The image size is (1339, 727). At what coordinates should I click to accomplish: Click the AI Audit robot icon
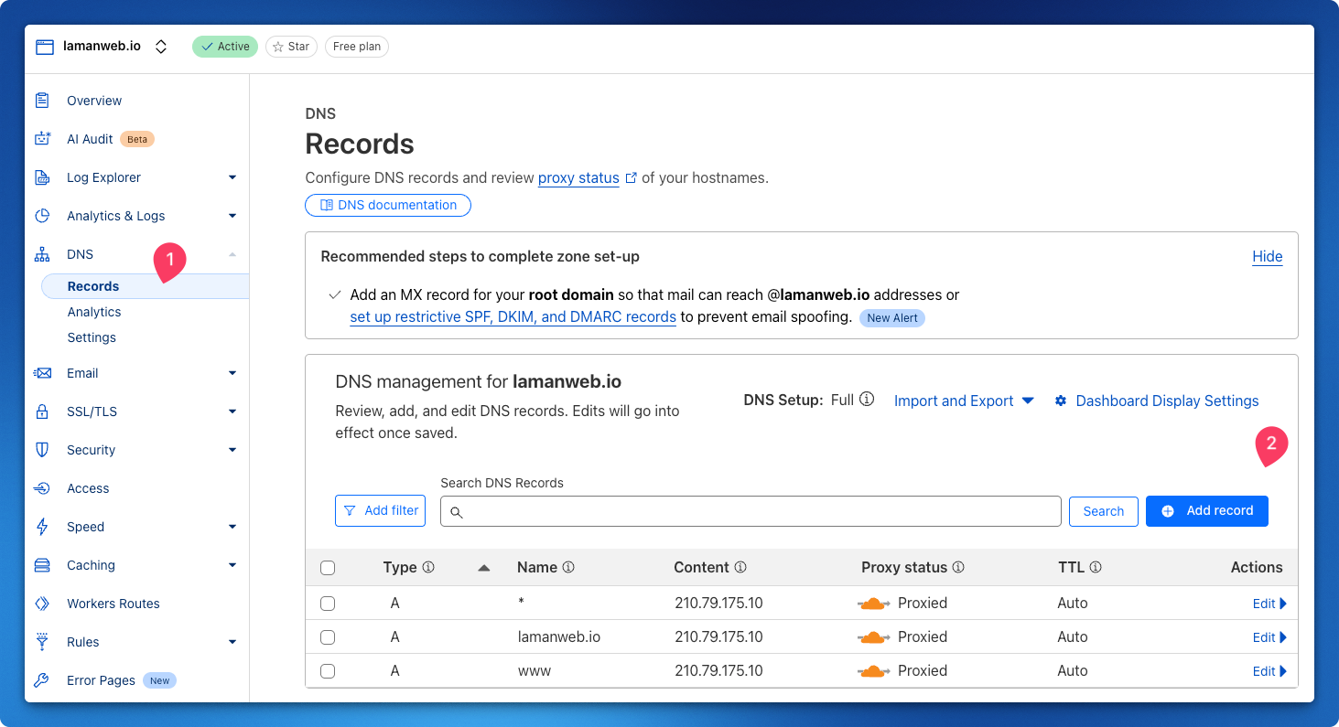[x=42, y=139]
